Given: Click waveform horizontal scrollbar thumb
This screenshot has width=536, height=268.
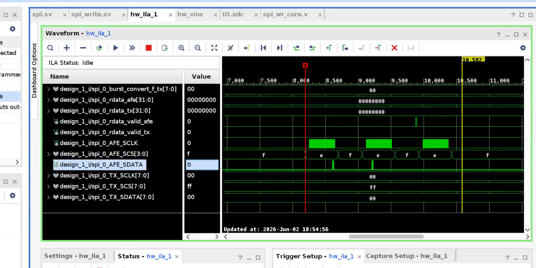Looking at the screenshot, I should tap(386, 236).
